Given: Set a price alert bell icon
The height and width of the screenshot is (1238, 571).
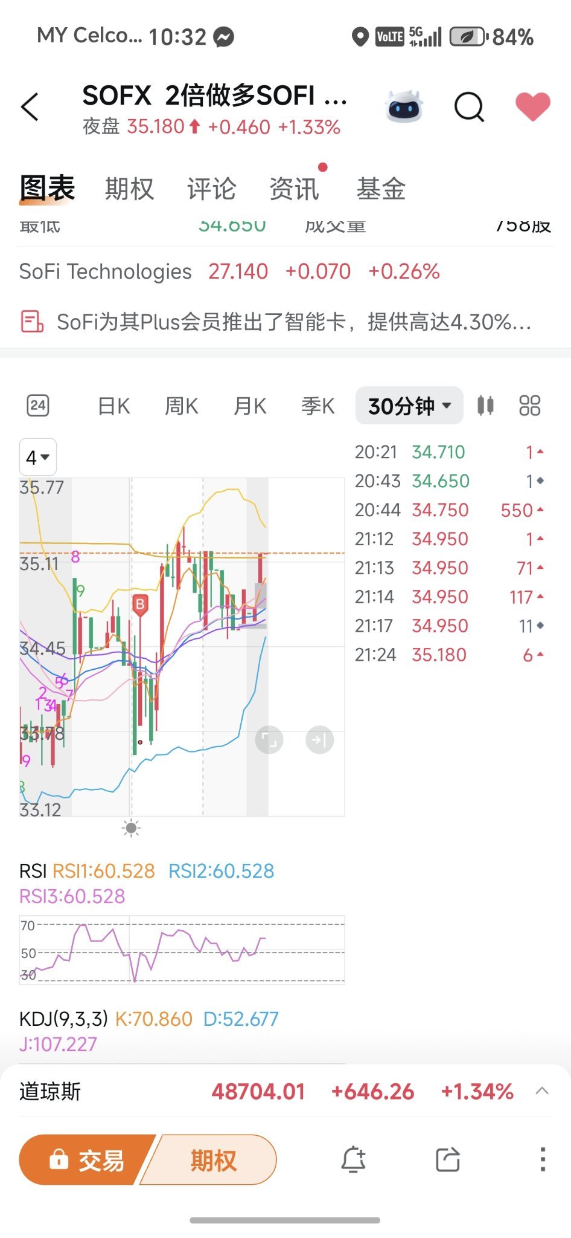Looking at the screenshot, I should coord(354,1159).
